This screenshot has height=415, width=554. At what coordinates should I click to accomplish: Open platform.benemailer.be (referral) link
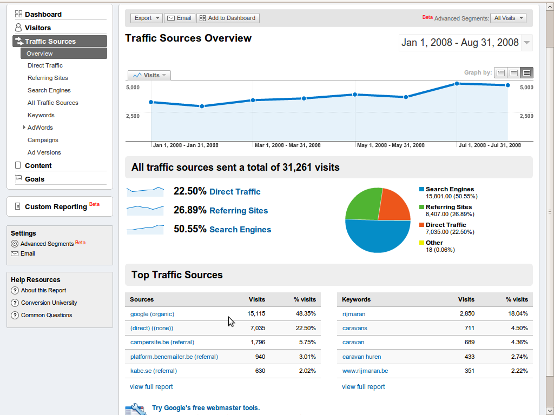(x=174, y=357)
